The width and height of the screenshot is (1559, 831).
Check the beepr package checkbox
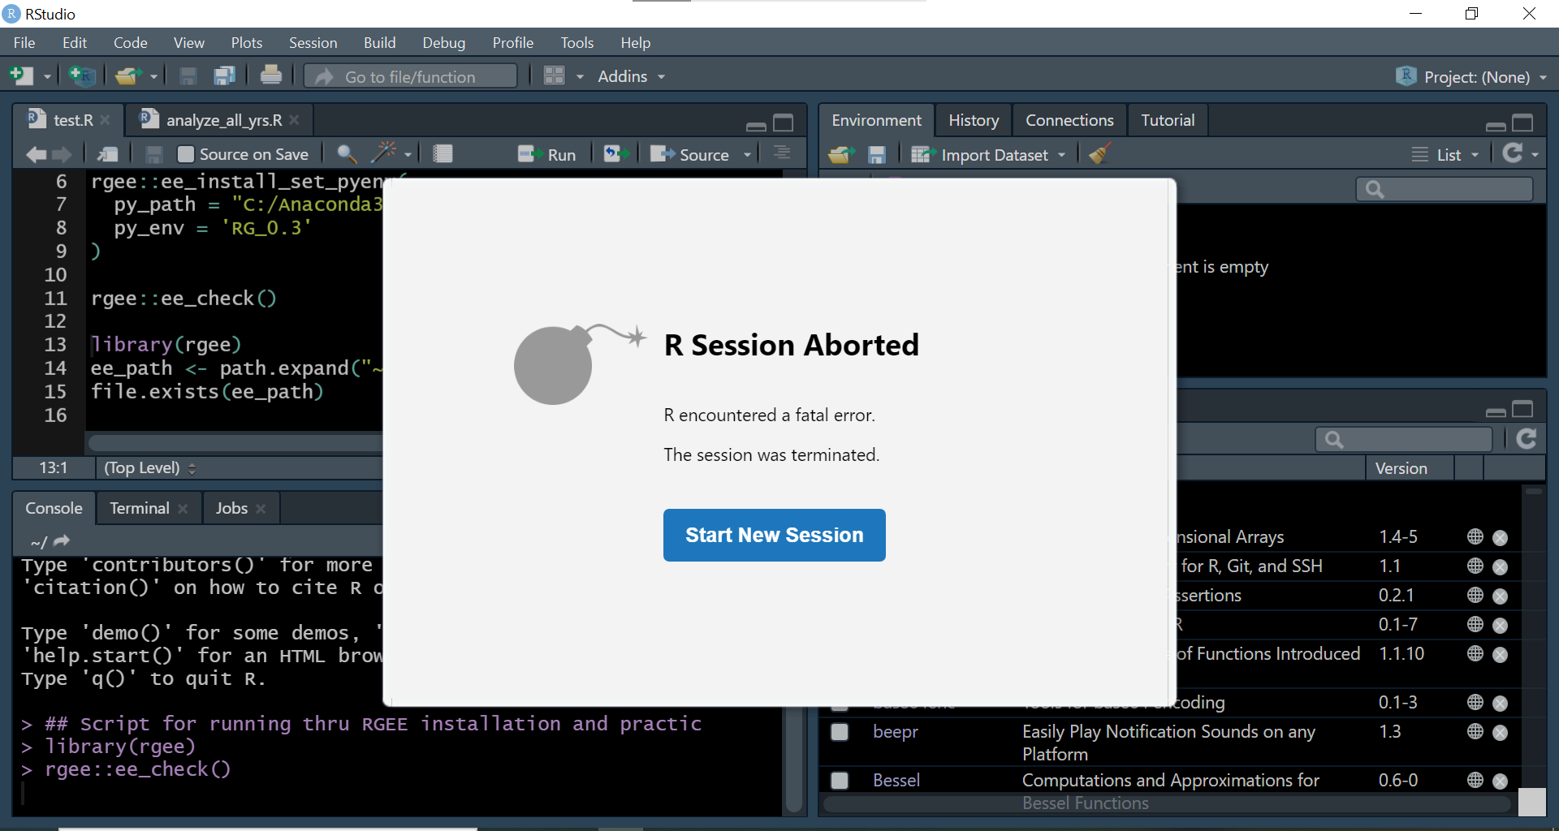coord(840,732)
